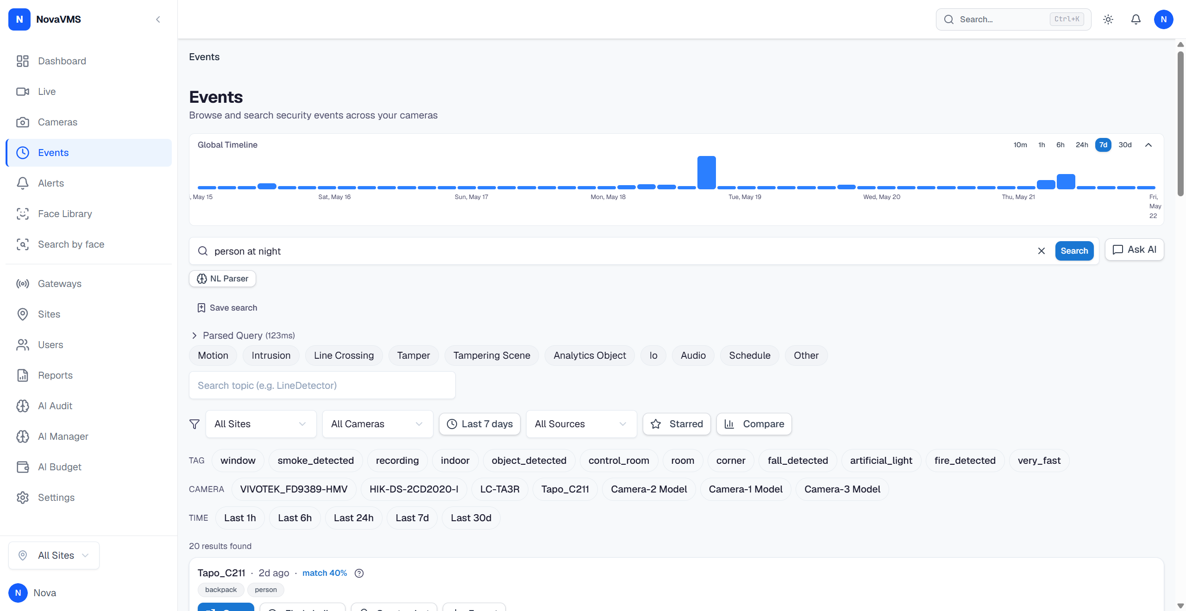Open the Cameras section
The height and width of the screenshot is (611, 1186).
click(88, 122)
